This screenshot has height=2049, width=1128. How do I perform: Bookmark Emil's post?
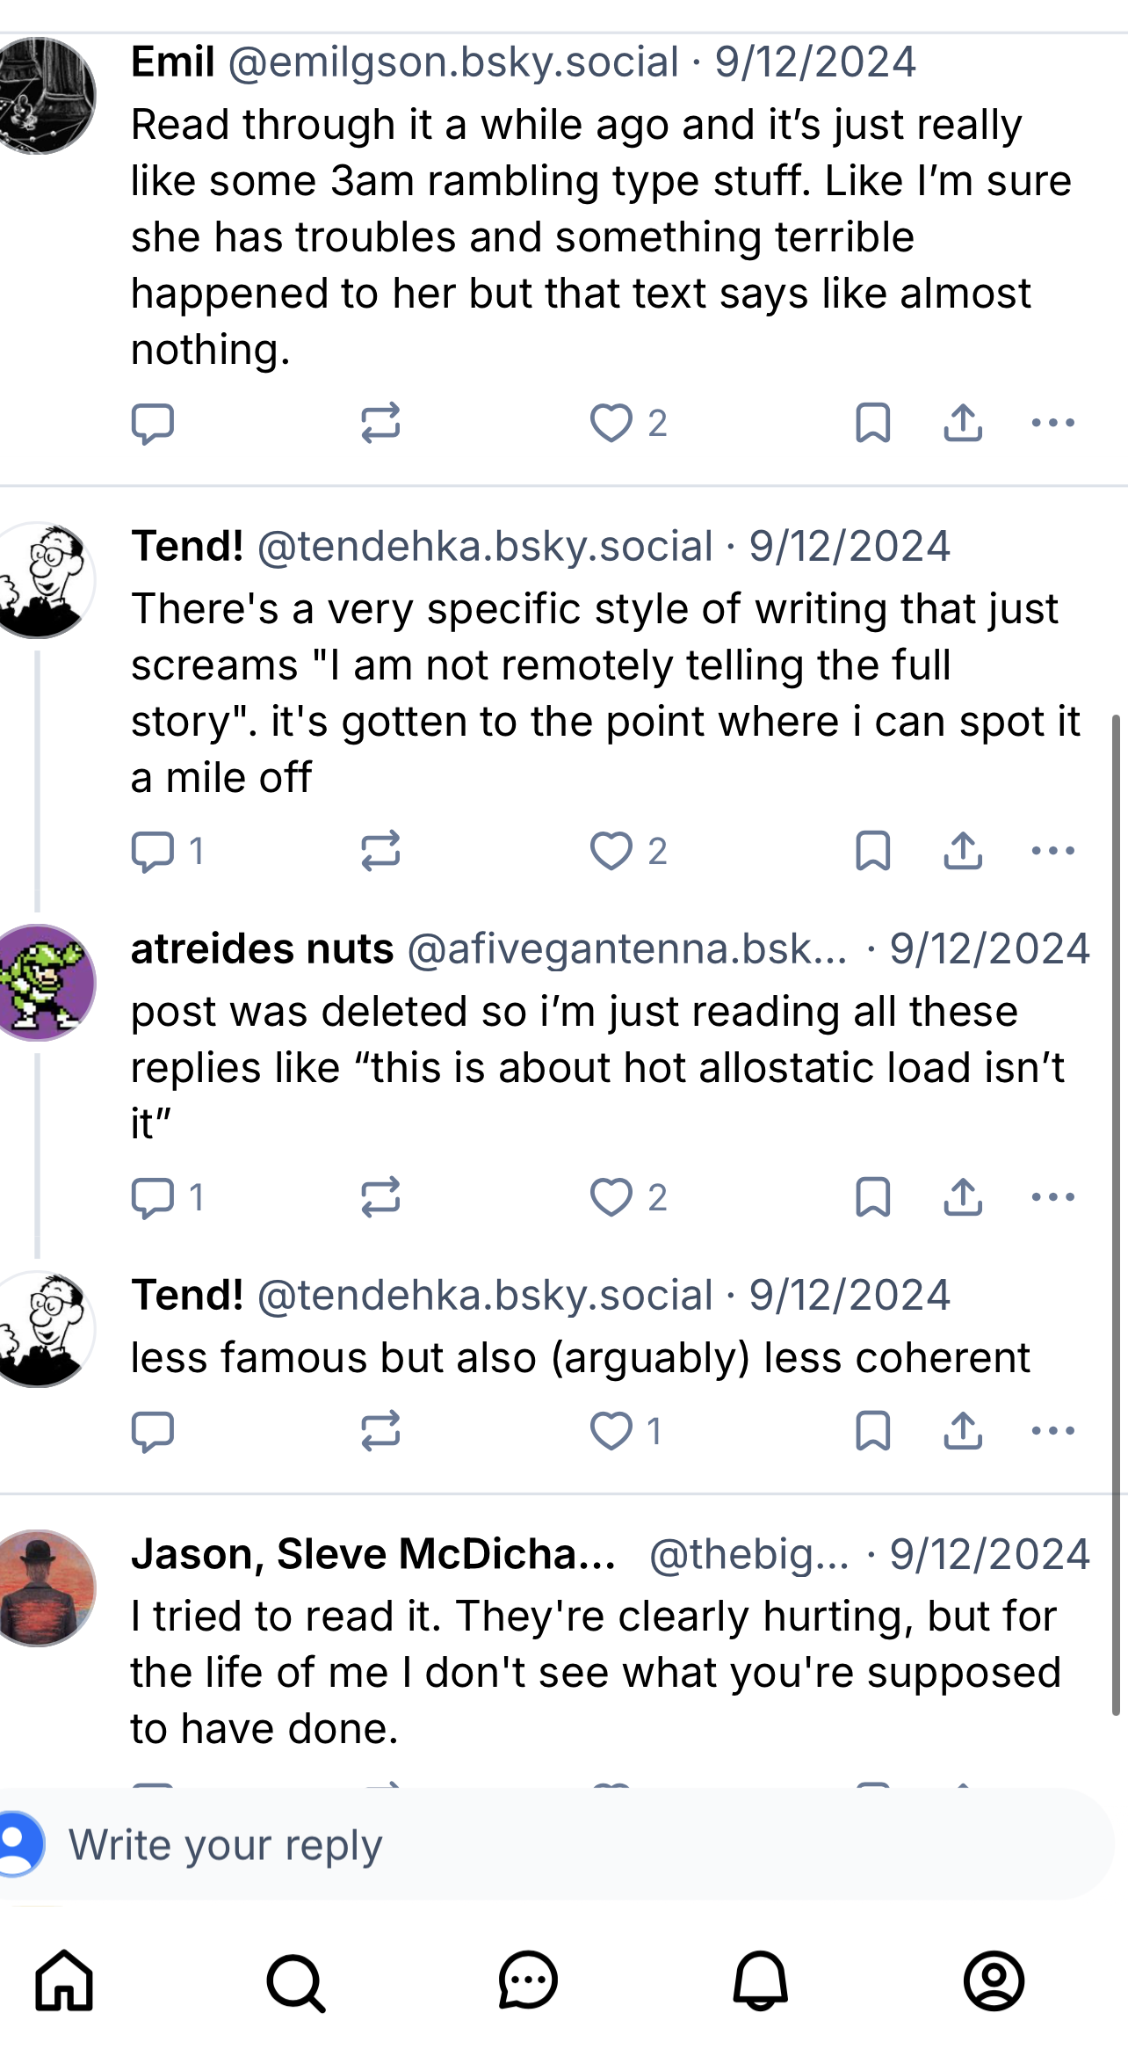coord(872,424)
